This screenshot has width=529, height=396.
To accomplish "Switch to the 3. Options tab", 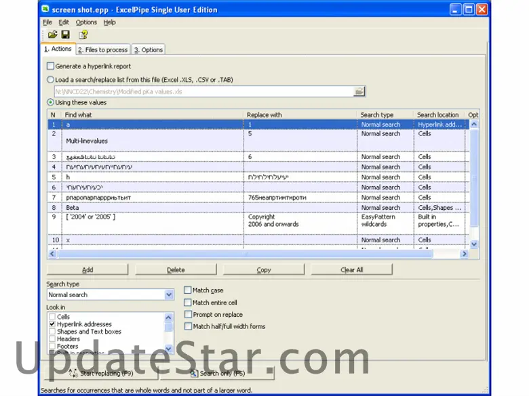I will 148,50.
